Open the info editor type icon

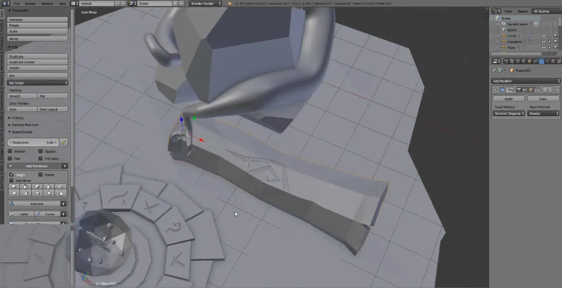tap(6, 4)
